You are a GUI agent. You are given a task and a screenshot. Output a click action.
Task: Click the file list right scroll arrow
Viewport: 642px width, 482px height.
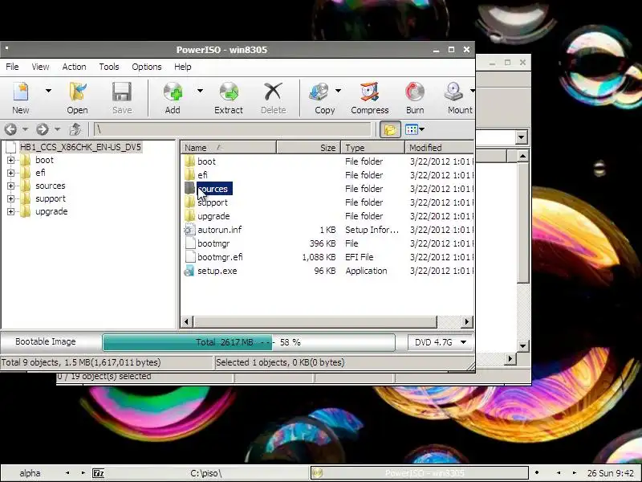(x=467, y=322)
